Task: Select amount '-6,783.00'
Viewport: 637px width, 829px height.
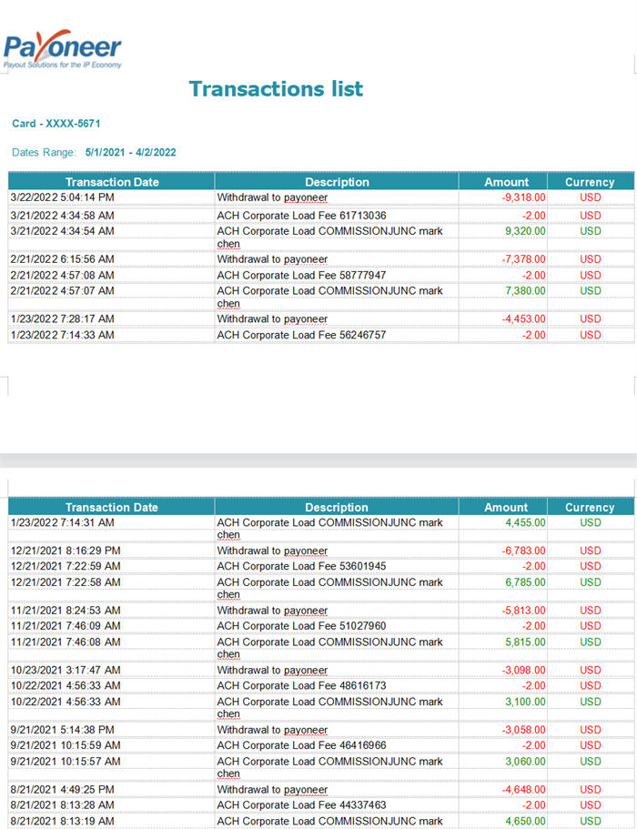Action: 523,551
